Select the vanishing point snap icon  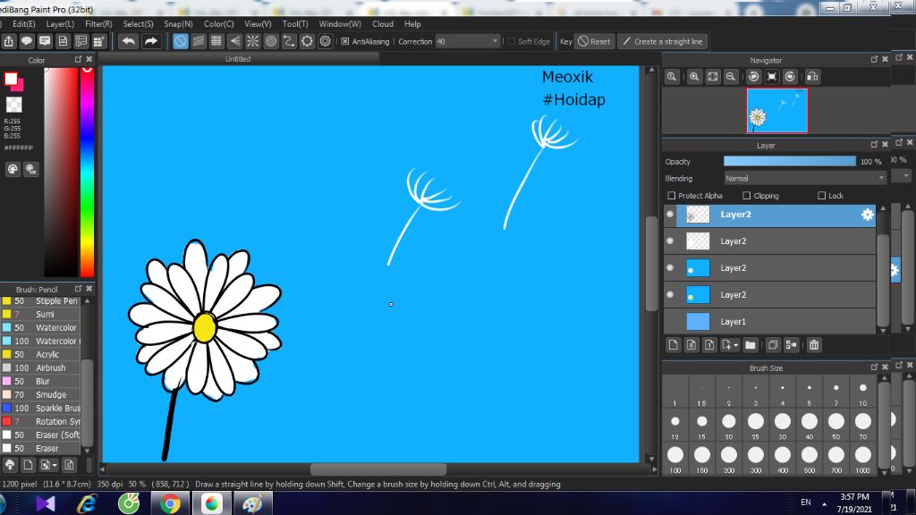pyautogui.click(x=235, y=41)
